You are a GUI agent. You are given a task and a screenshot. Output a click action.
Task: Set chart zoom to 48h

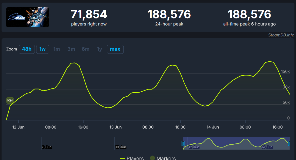pyautogui.click(x=27, y=49)
